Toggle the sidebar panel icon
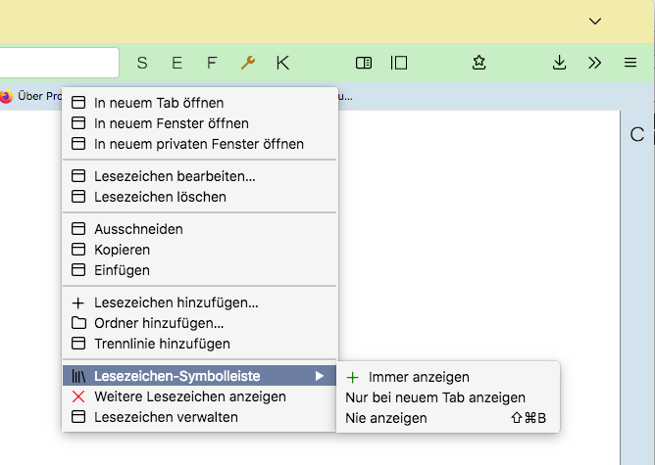This screenshot has width=655, height=465. point(399,63)
